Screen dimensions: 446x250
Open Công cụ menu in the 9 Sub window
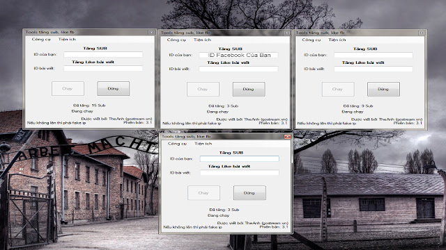(x=312, y=40)
